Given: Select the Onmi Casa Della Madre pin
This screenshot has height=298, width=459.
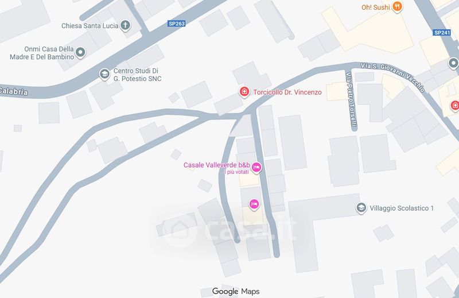Looking at the screenshot, I should coord(80,53).
